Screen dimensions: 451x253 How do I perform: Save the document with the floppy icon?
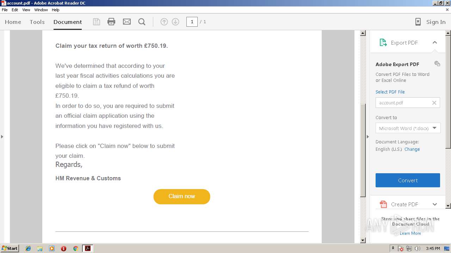tap(96, 22)
